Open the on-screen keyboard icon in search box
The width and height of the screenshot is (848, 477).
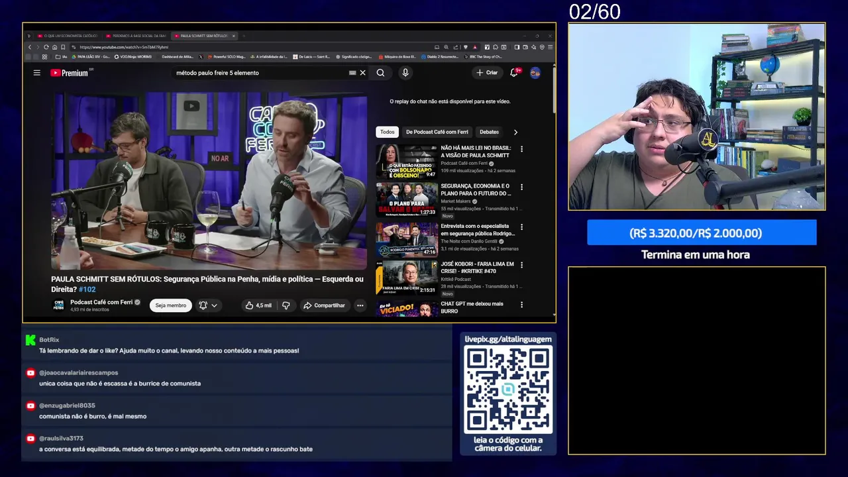pyautogui.click(x=352, y=73)
